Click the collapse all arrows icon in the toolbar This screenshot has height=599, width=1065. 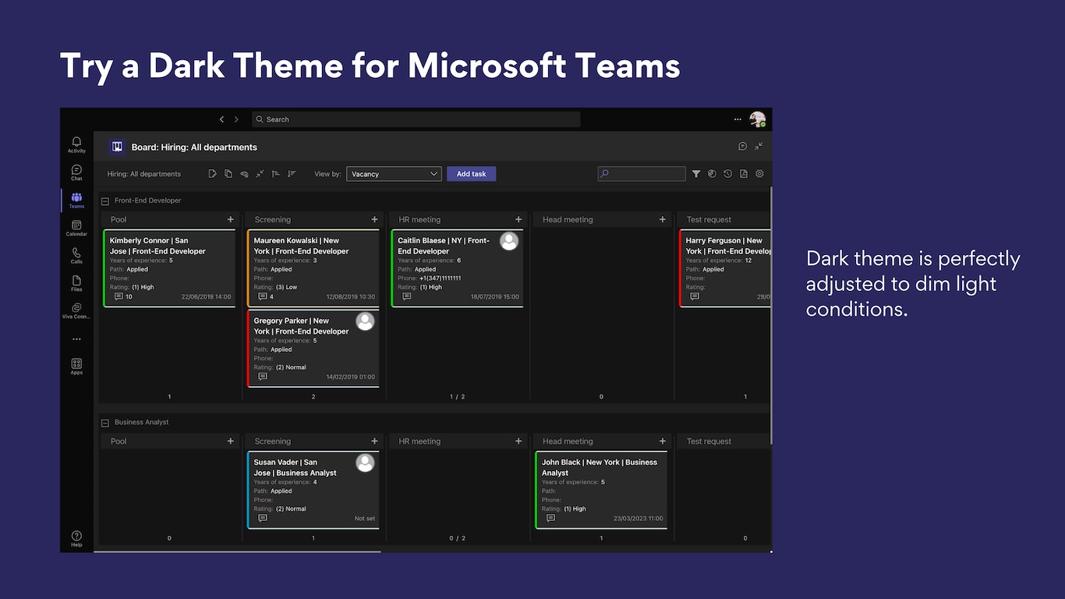tap(260, 174)
